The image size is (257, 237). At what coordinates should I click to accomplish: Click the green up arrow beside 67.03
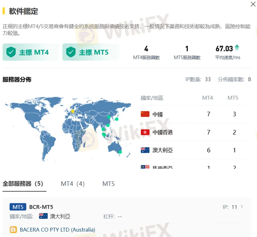237,48
